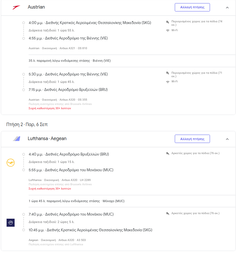
Task: Click the Wi-Fi icon for flight OS 355
Action: pyautogui.click(x=168, y=82)
